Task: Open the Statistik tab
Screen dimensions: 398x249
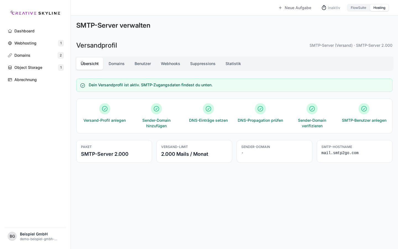Action: (233, 64)
